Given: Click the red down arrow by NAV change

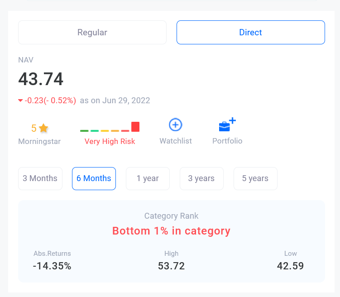Looking at the screenshot, I should (x=20, y=101).
